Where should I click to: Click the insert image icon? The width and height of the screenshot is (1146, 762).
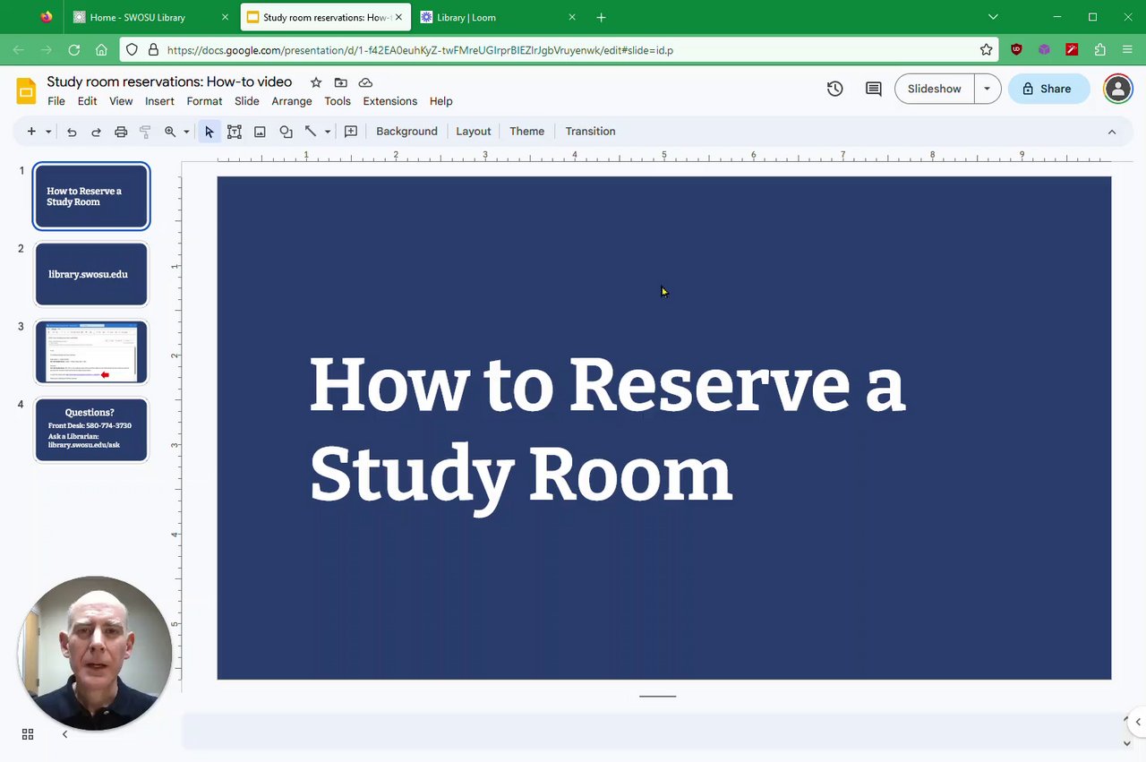pos(260,132)
